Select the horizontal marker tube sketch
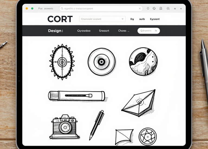This screenshot has height=149, width=208. [78, 96]
